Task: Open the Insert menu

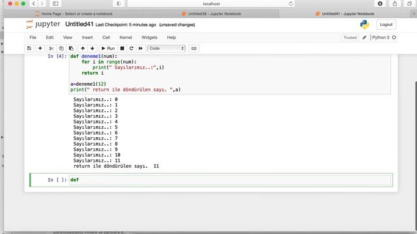Action: (87, 38)
